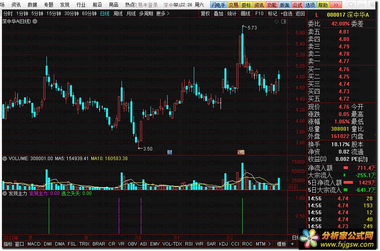Open the 模板 template button

[x=282, y=244]
